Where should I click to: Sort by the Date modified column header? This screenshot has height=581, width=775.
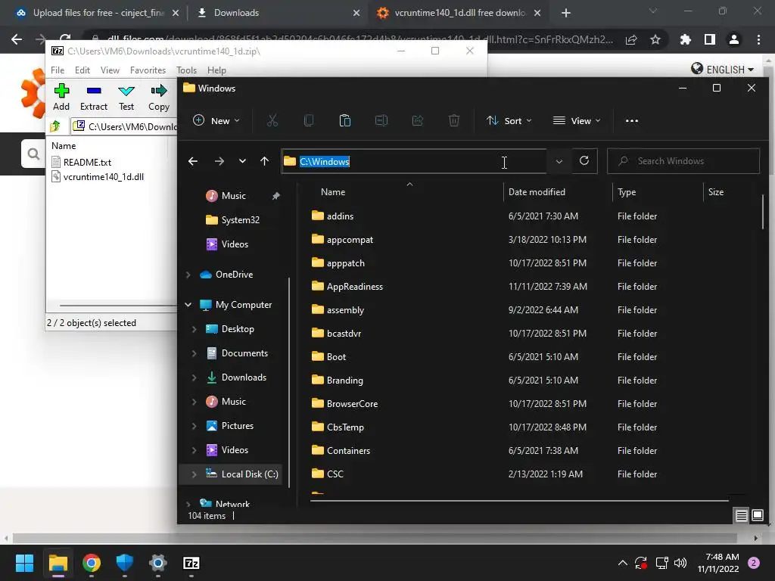pyautogui.click(x=558, y=191)
